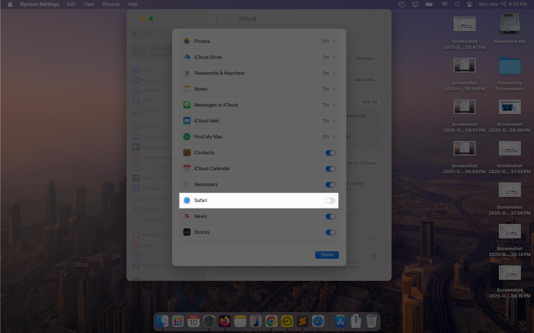Click See All in the iCloud window

(x=369, y=101)
